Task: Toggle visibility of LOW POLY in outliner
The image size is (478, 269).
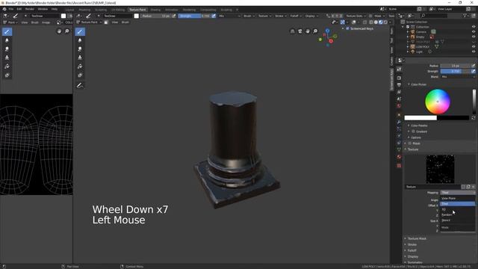Action: point(474,46)
